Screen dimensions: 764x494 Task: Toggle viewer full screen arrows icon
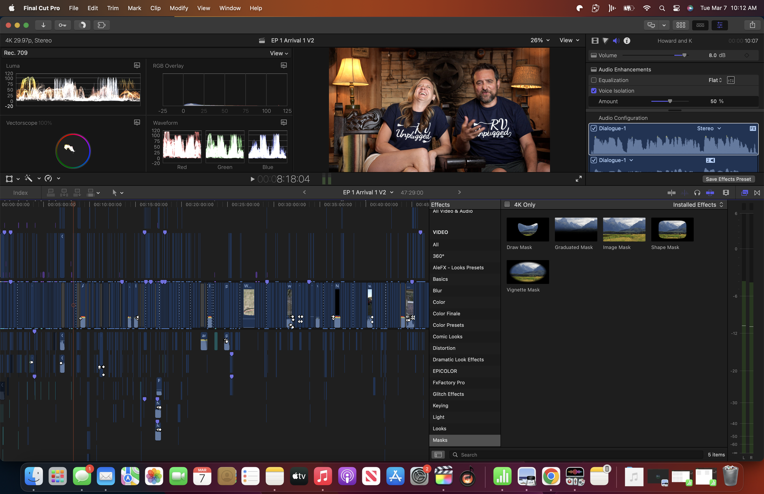point(579,179)
